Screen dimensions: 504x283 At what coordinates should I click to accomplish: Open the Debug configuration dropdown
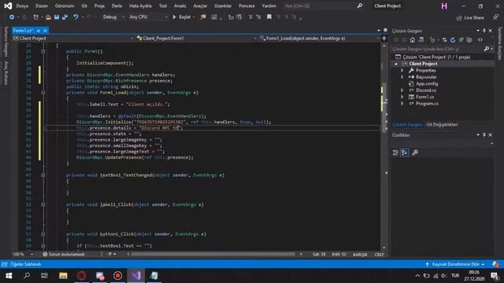click(113, 17)
